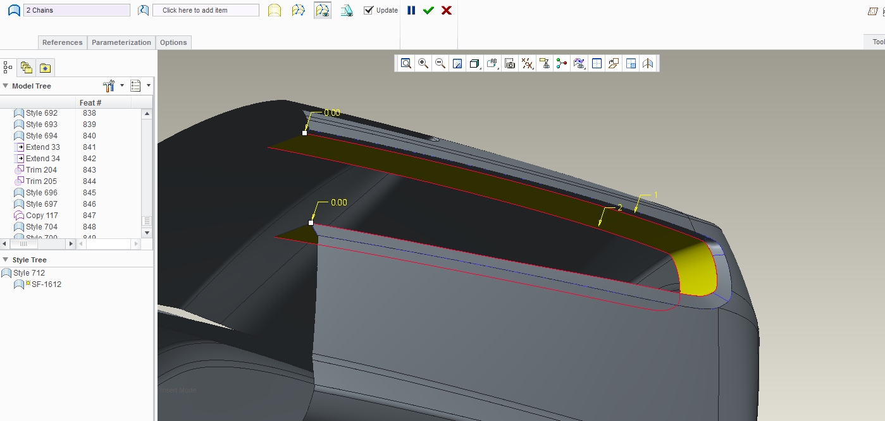885x421 pixels.
Task: Click the lower 0.00 dimension label
Action: pos(339,203)
